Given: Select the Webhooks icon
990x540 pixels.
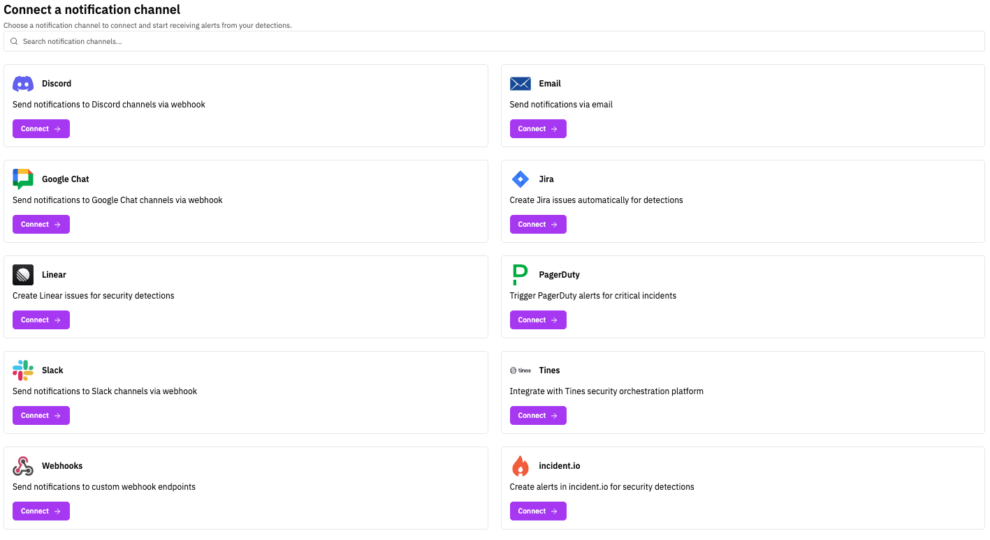Looking at the screenshot, I should [22, 465].
